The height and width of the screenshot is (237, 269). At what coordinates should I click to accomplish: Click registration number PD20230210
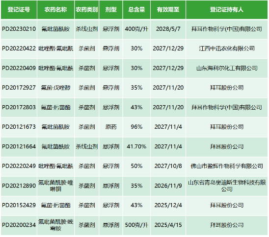point(19,29)
